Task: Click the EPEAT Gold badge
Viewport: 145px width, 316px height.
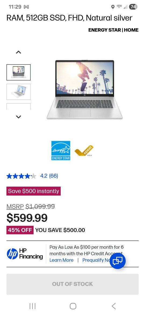Action: tap(84, 151)
